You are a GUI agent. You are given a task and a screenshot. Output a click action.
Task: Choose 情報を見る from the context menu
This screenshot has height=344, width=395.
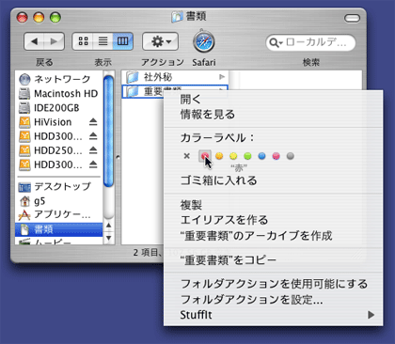pos(273,115)
